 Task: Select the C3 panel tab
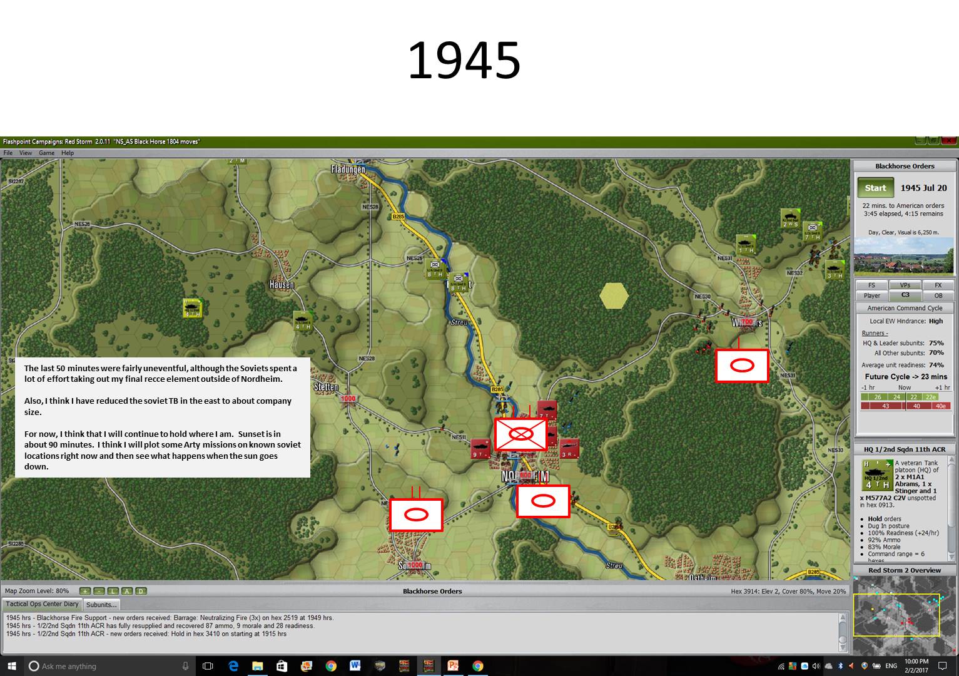coord(905,295)
